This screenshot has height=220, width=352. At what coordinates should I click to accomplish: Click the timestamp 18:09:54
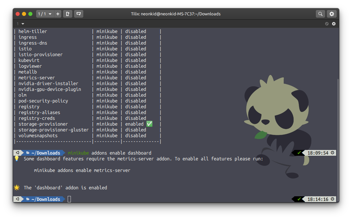[318, 153]
